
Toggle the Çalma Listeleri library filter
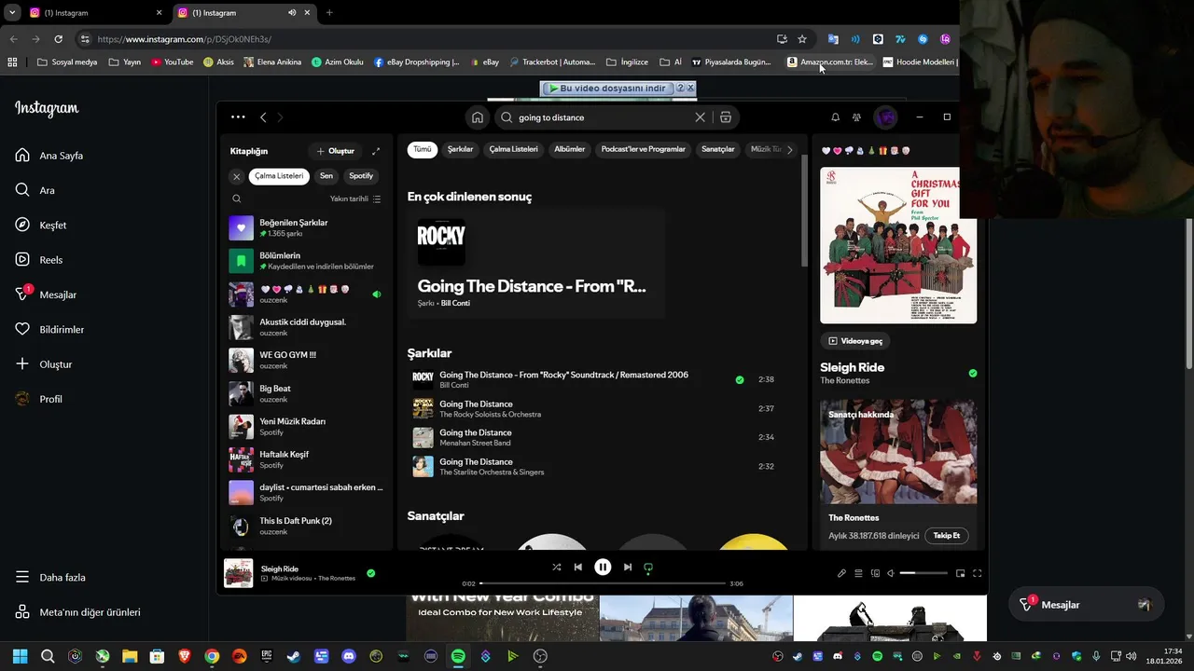tap(279, 176)
